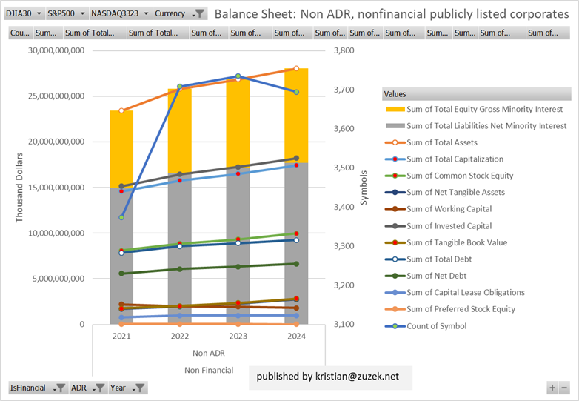
Task: Collapse entire field with minus button
Action: 564,388
